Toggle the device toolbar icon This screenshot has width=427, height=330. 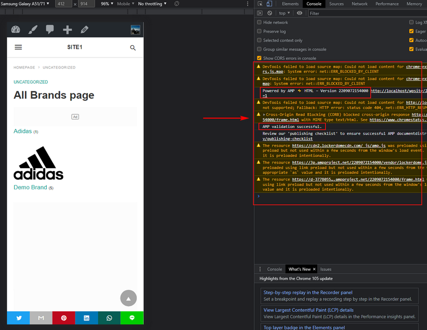(269, 4)
